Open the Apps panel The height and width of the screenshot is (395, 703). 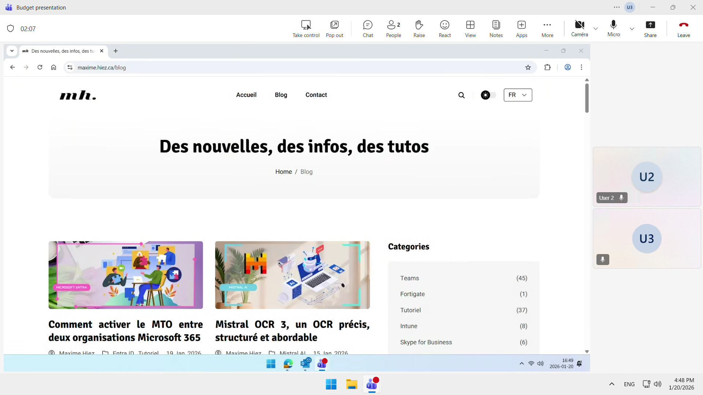[521, 29]
